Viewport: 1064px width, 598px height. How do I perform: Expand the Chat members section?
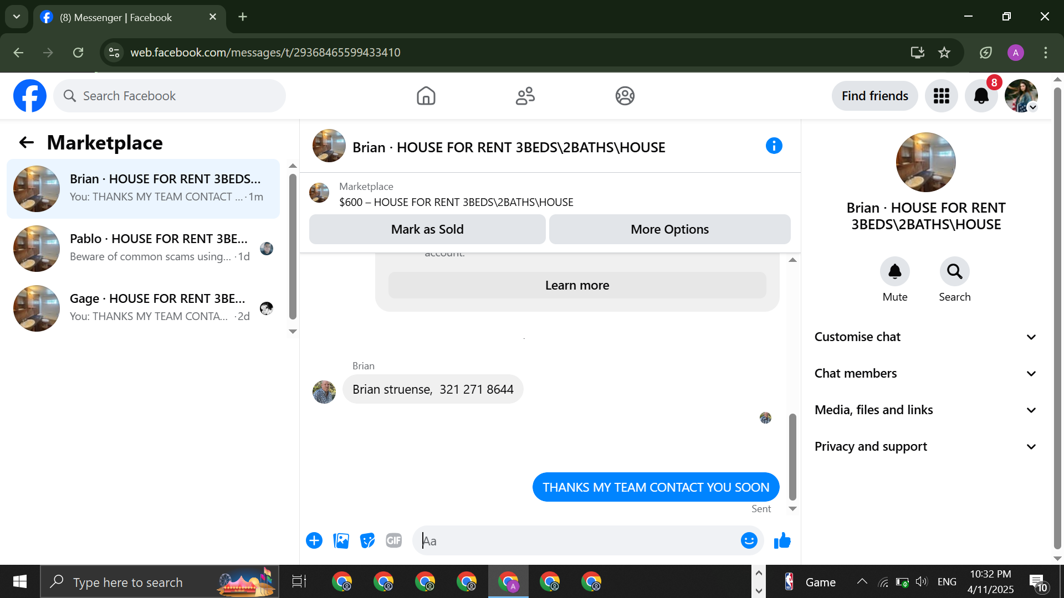[925, 373]
